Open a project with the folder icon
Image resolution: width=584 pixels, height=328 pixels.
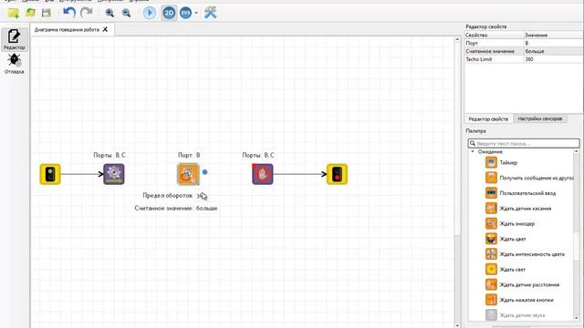click(x=30, y=13)
